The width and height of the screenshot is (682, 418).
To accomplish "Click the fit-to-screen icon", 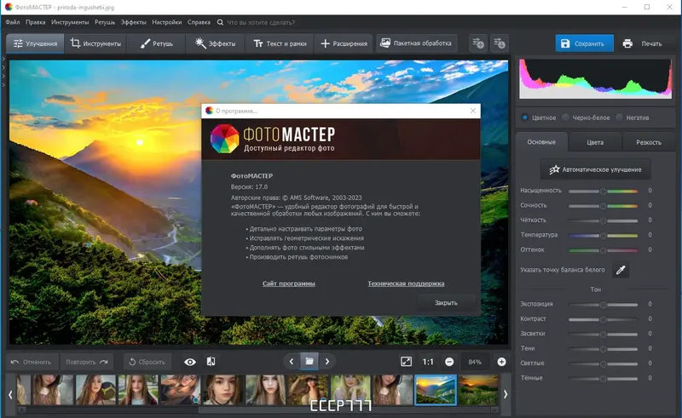I will pos(407,362).
